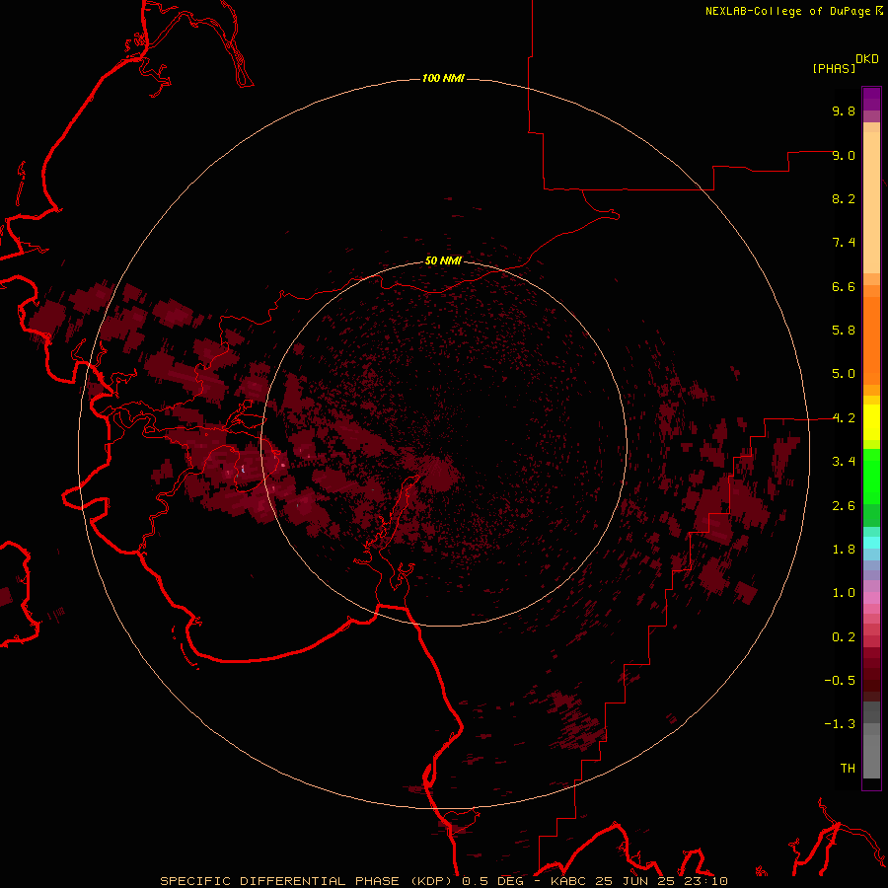Click the 1.8 value on the color scale
This screenshot has width=888, height=888.
844,550
